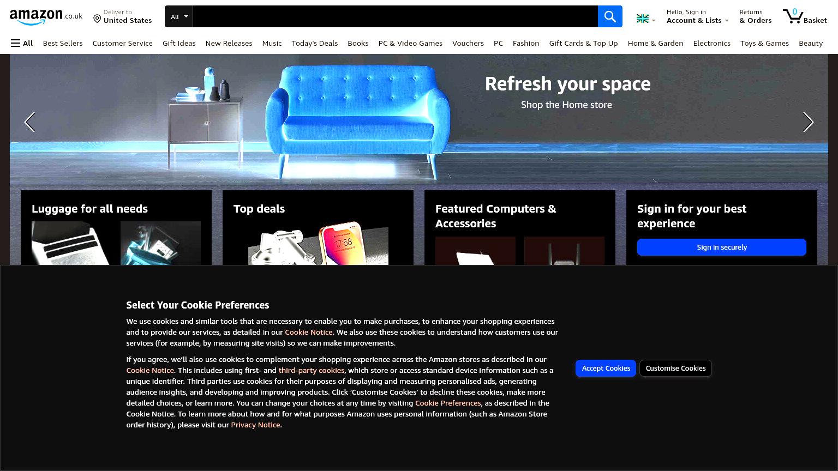The height and width of the screenshot is (471, 838).
Task: Click the Deliver to United States location
Action: [122, 16]
